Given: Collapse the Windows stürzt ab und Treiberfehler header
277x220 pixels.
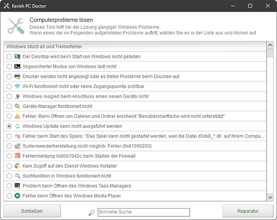Looking at the screenshot, I should tap(135, 46).
